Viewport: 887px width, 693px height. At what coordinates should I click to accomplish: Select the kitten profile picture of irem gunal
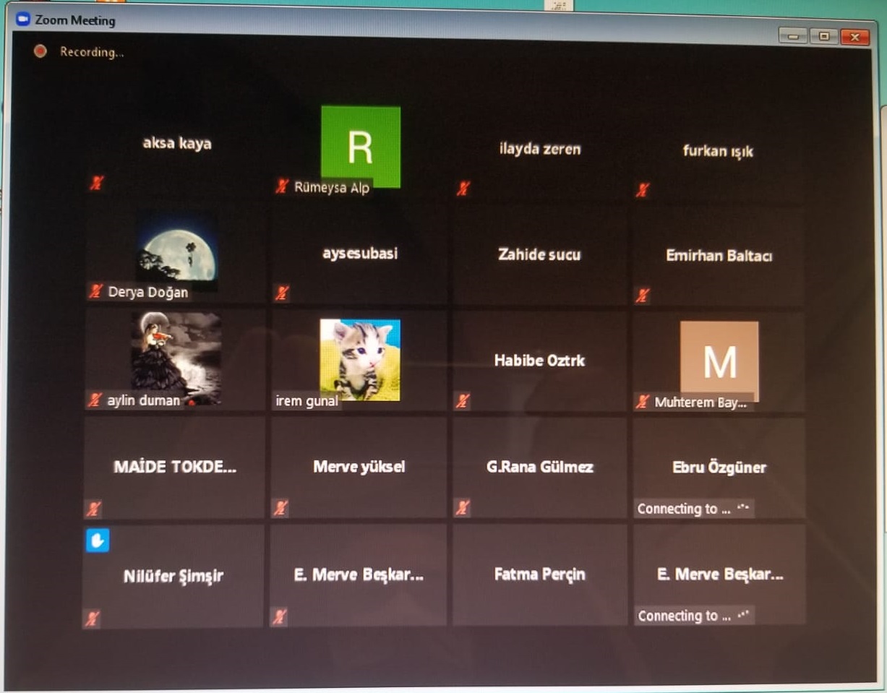point(360,358)
